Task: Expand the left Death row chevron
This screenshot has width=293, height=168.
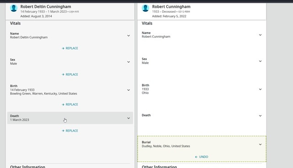Action: 129,118
